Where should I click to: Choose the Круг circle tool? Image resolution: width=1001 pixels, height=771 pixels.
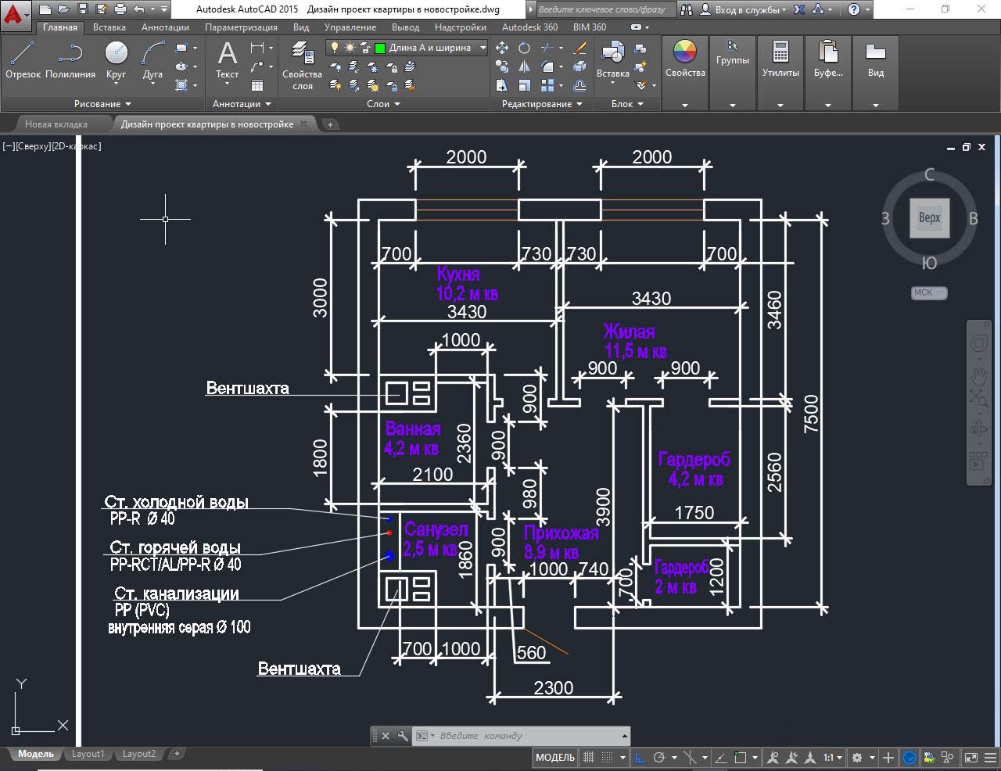116,59
